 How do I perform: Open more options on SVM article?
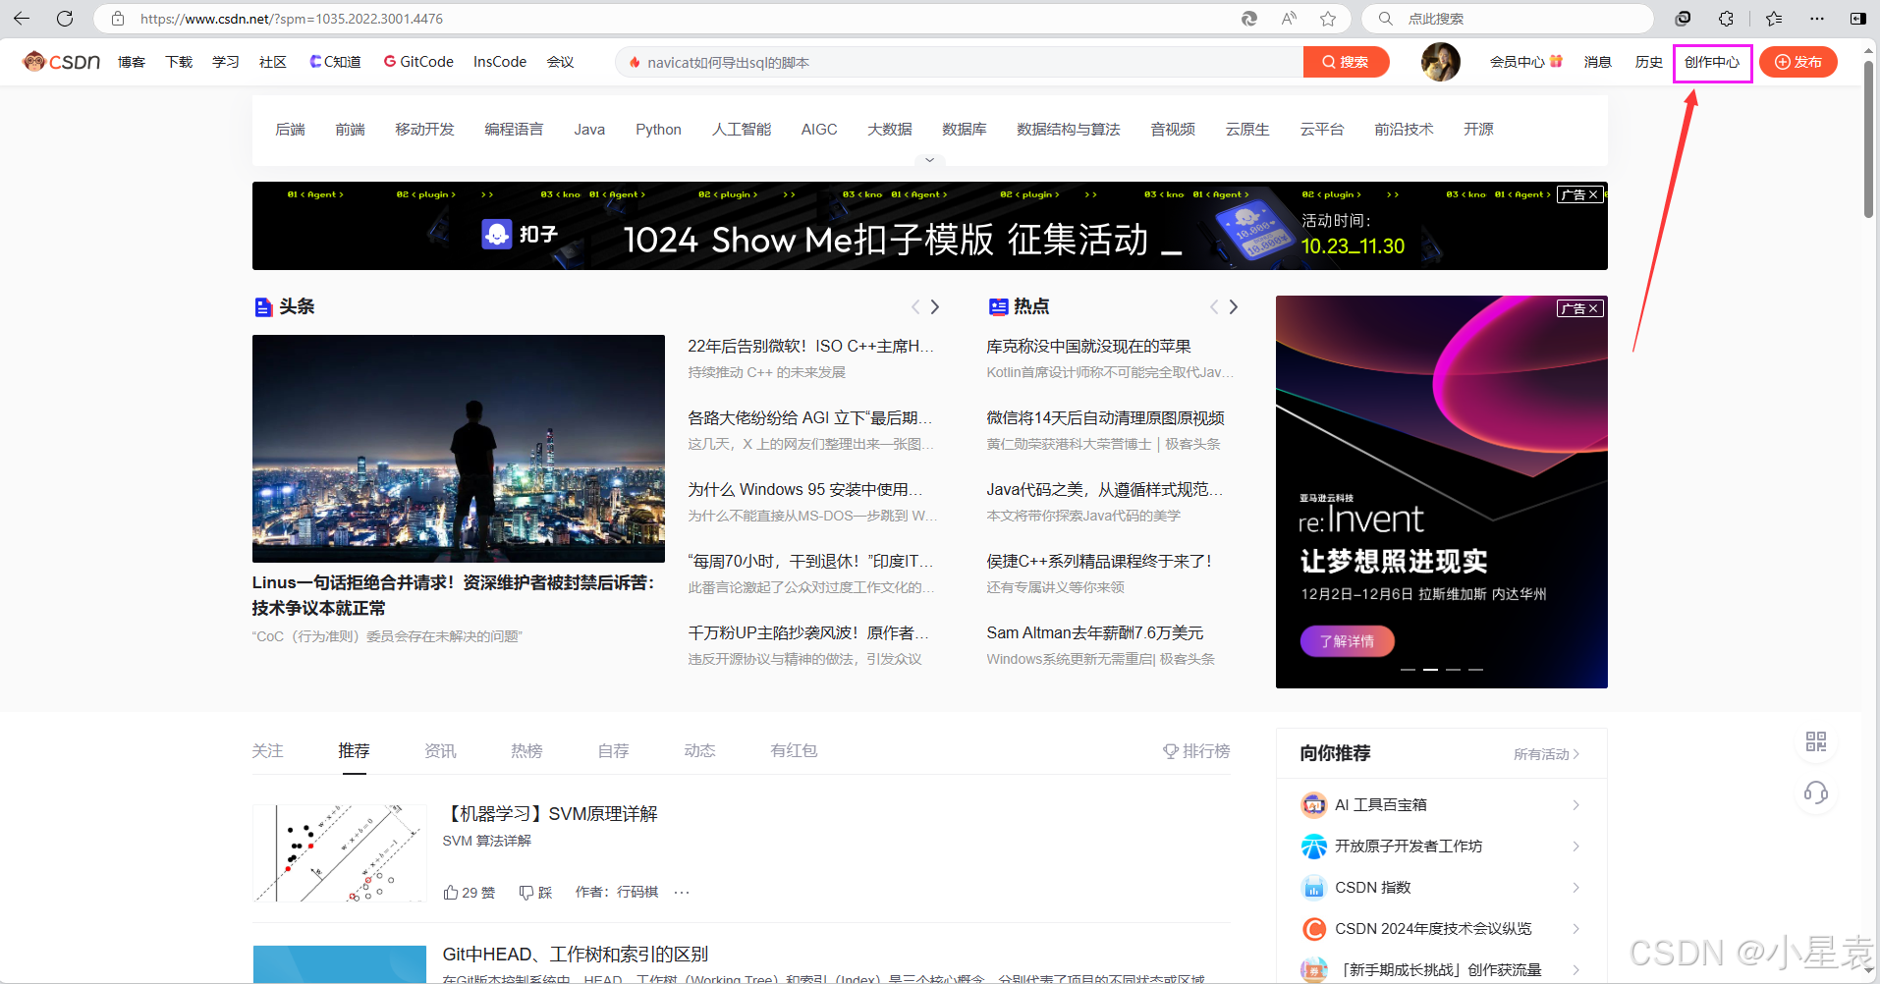(x=682, y=892)
